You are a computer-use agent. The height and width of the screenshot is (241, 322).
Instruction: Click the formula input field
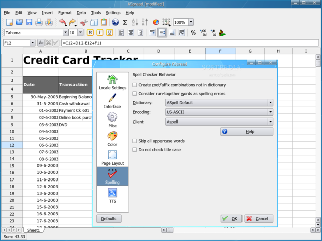190,43
